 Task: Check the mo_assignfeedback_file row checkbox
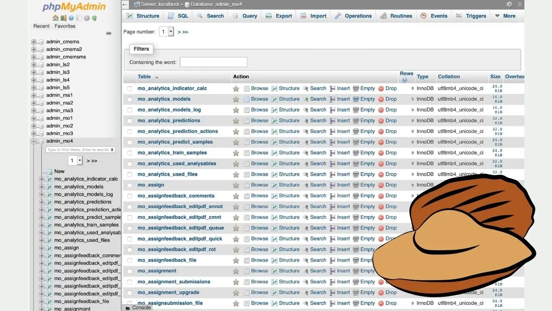coord(130,260)
